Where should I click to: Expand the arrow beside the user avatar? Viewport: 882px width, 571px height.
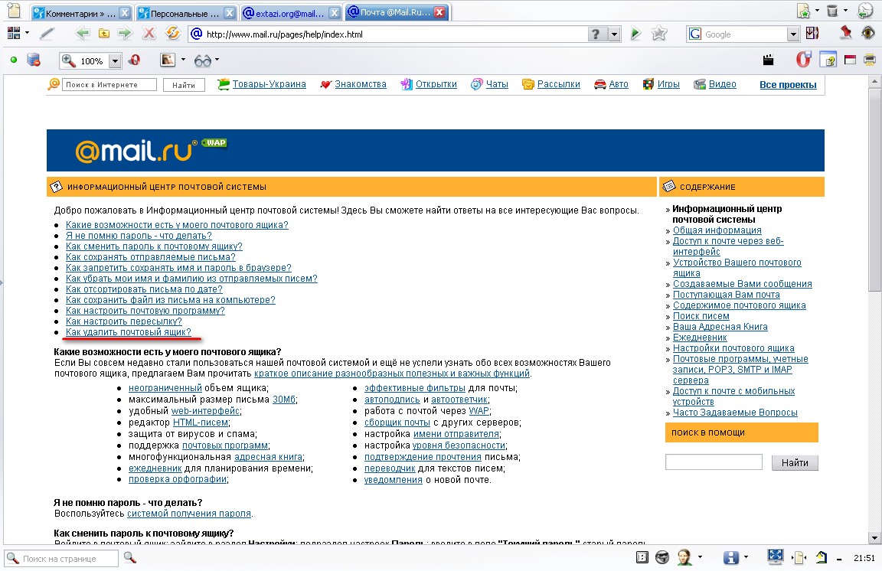(x=701, y=557)
